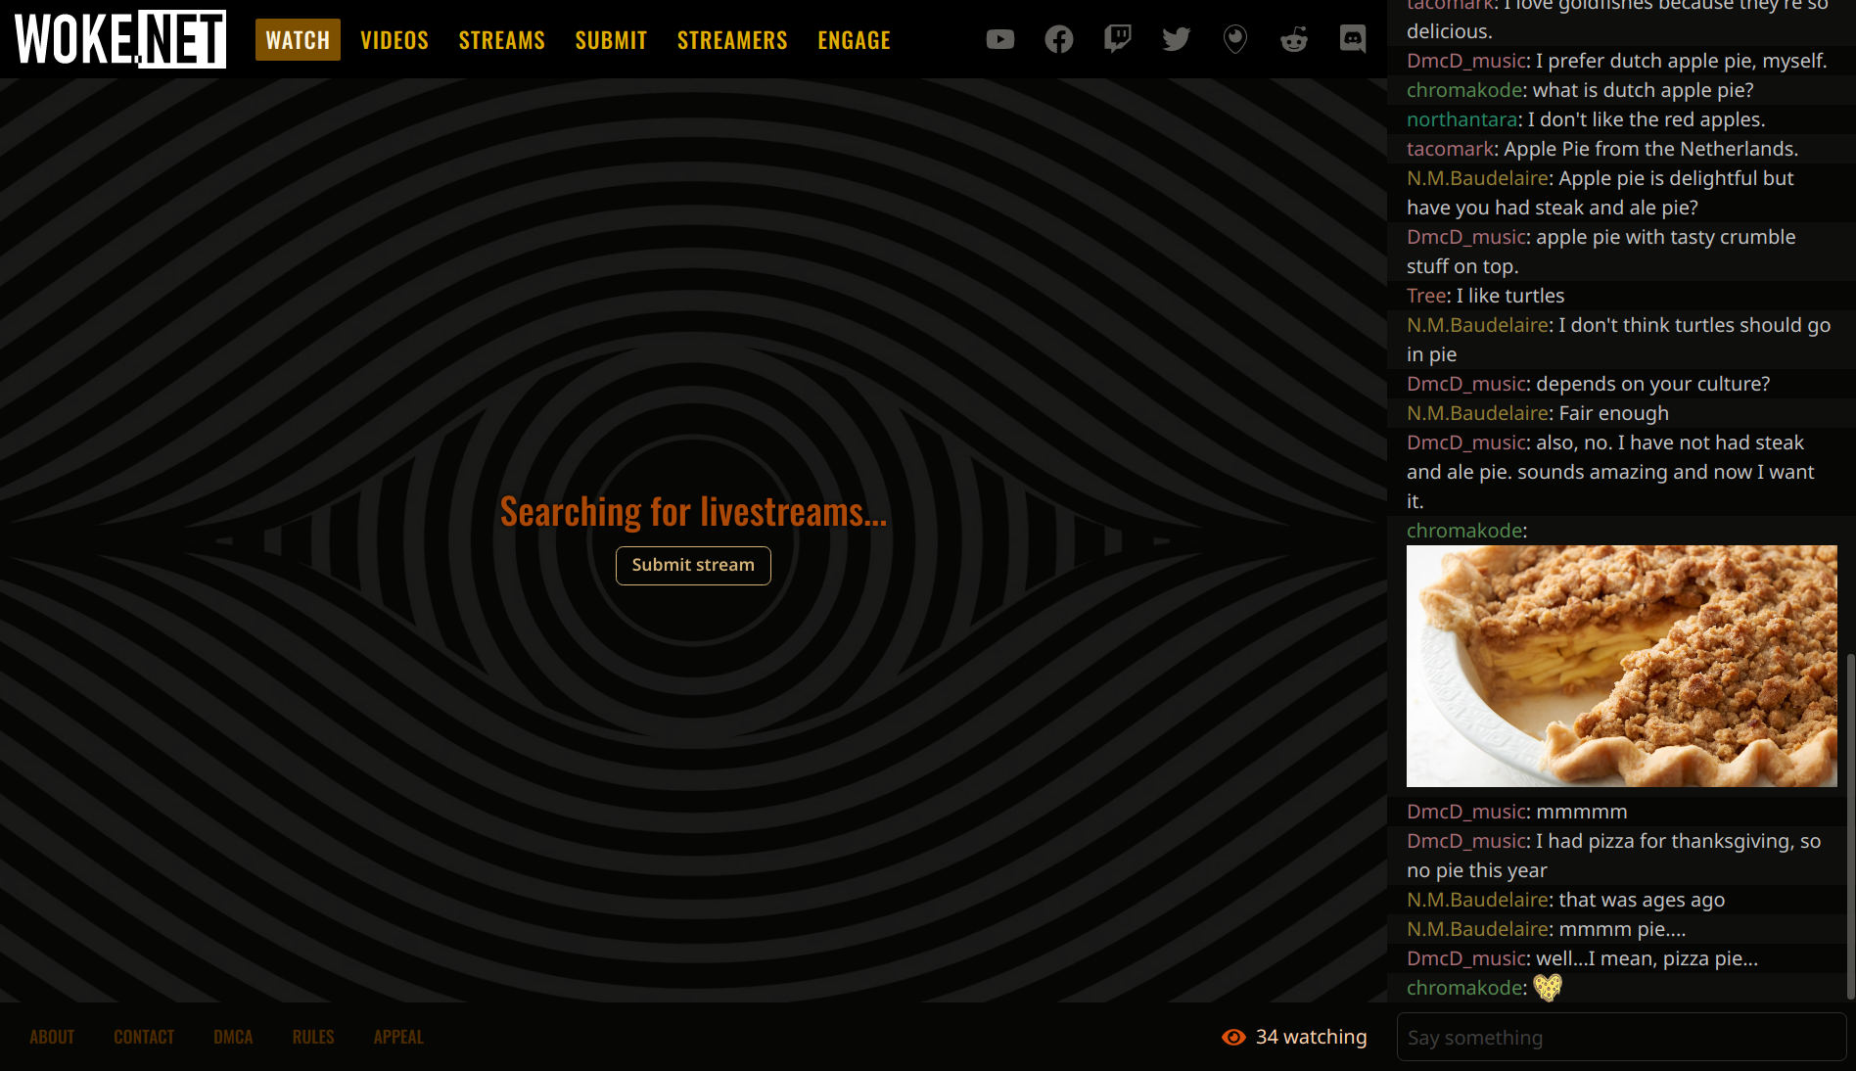Screen dimensions: 1856x1071
Task: Open the APPEAL footer link
Action: [398, 1037]
